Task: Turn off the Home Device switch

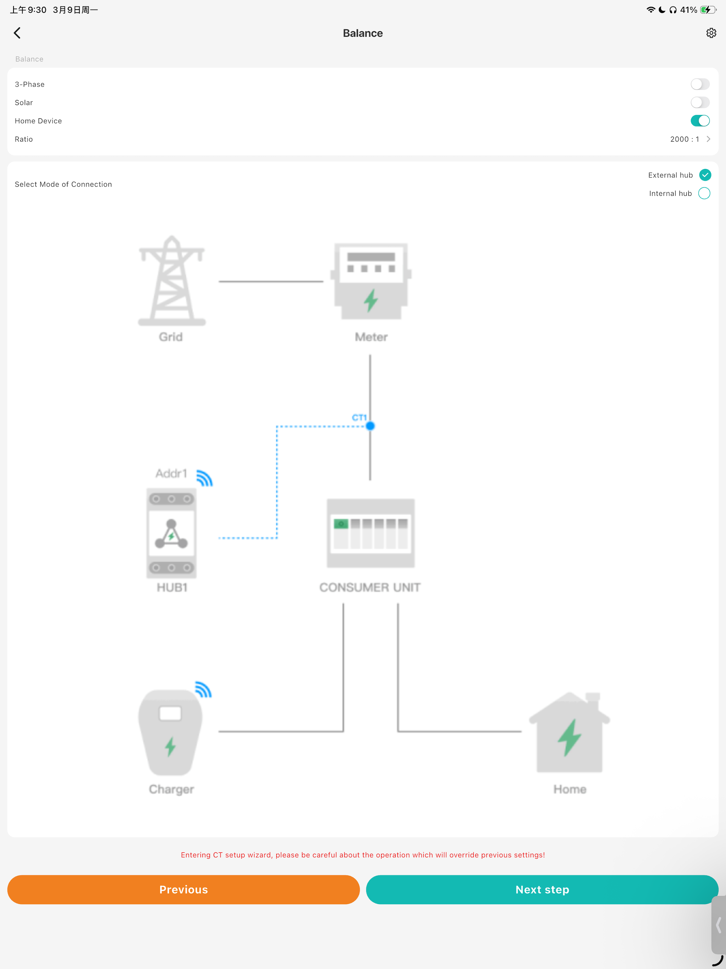Action: tap(700, 121)
